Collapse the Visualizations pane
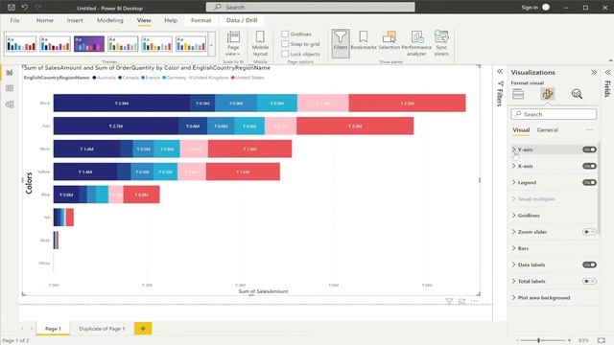The image size is (614, 345). (x=594, y=73)
